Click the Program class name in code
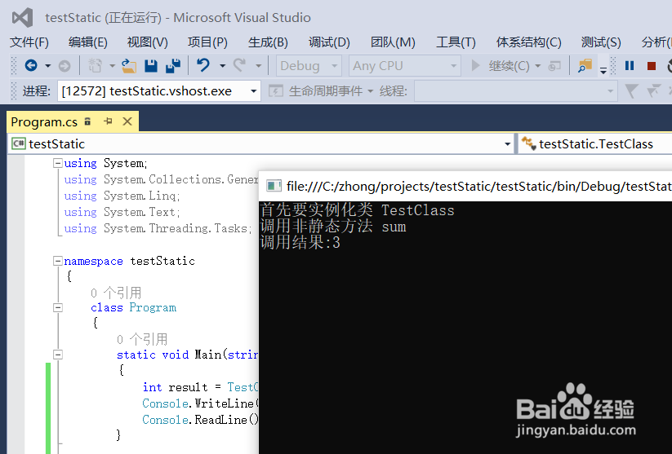This screenshot has width=672, height=454. [x=153, y=307]
